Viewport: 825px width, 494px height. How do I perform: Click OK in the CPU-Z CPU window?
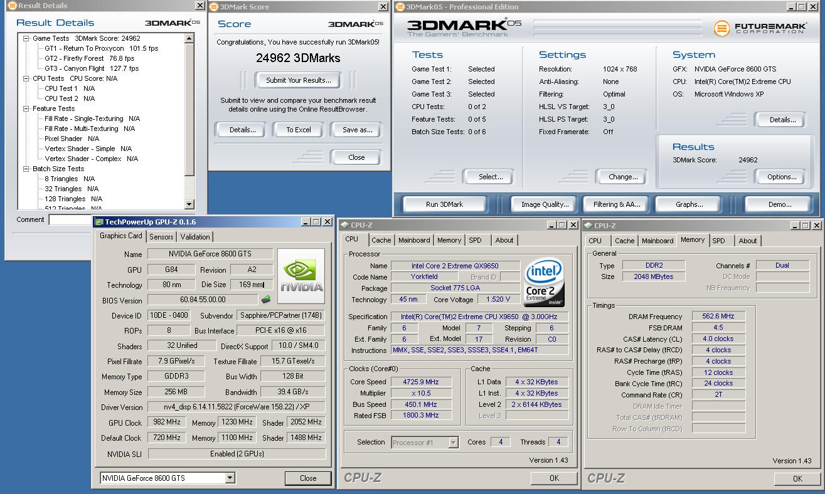[x=554, y=478]
